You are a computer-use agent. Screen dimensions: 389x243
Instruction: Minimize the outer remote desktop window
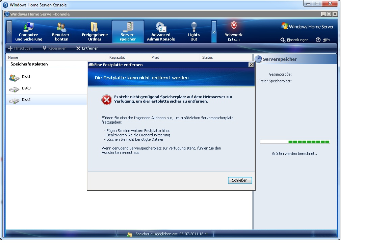coord(308,4)
